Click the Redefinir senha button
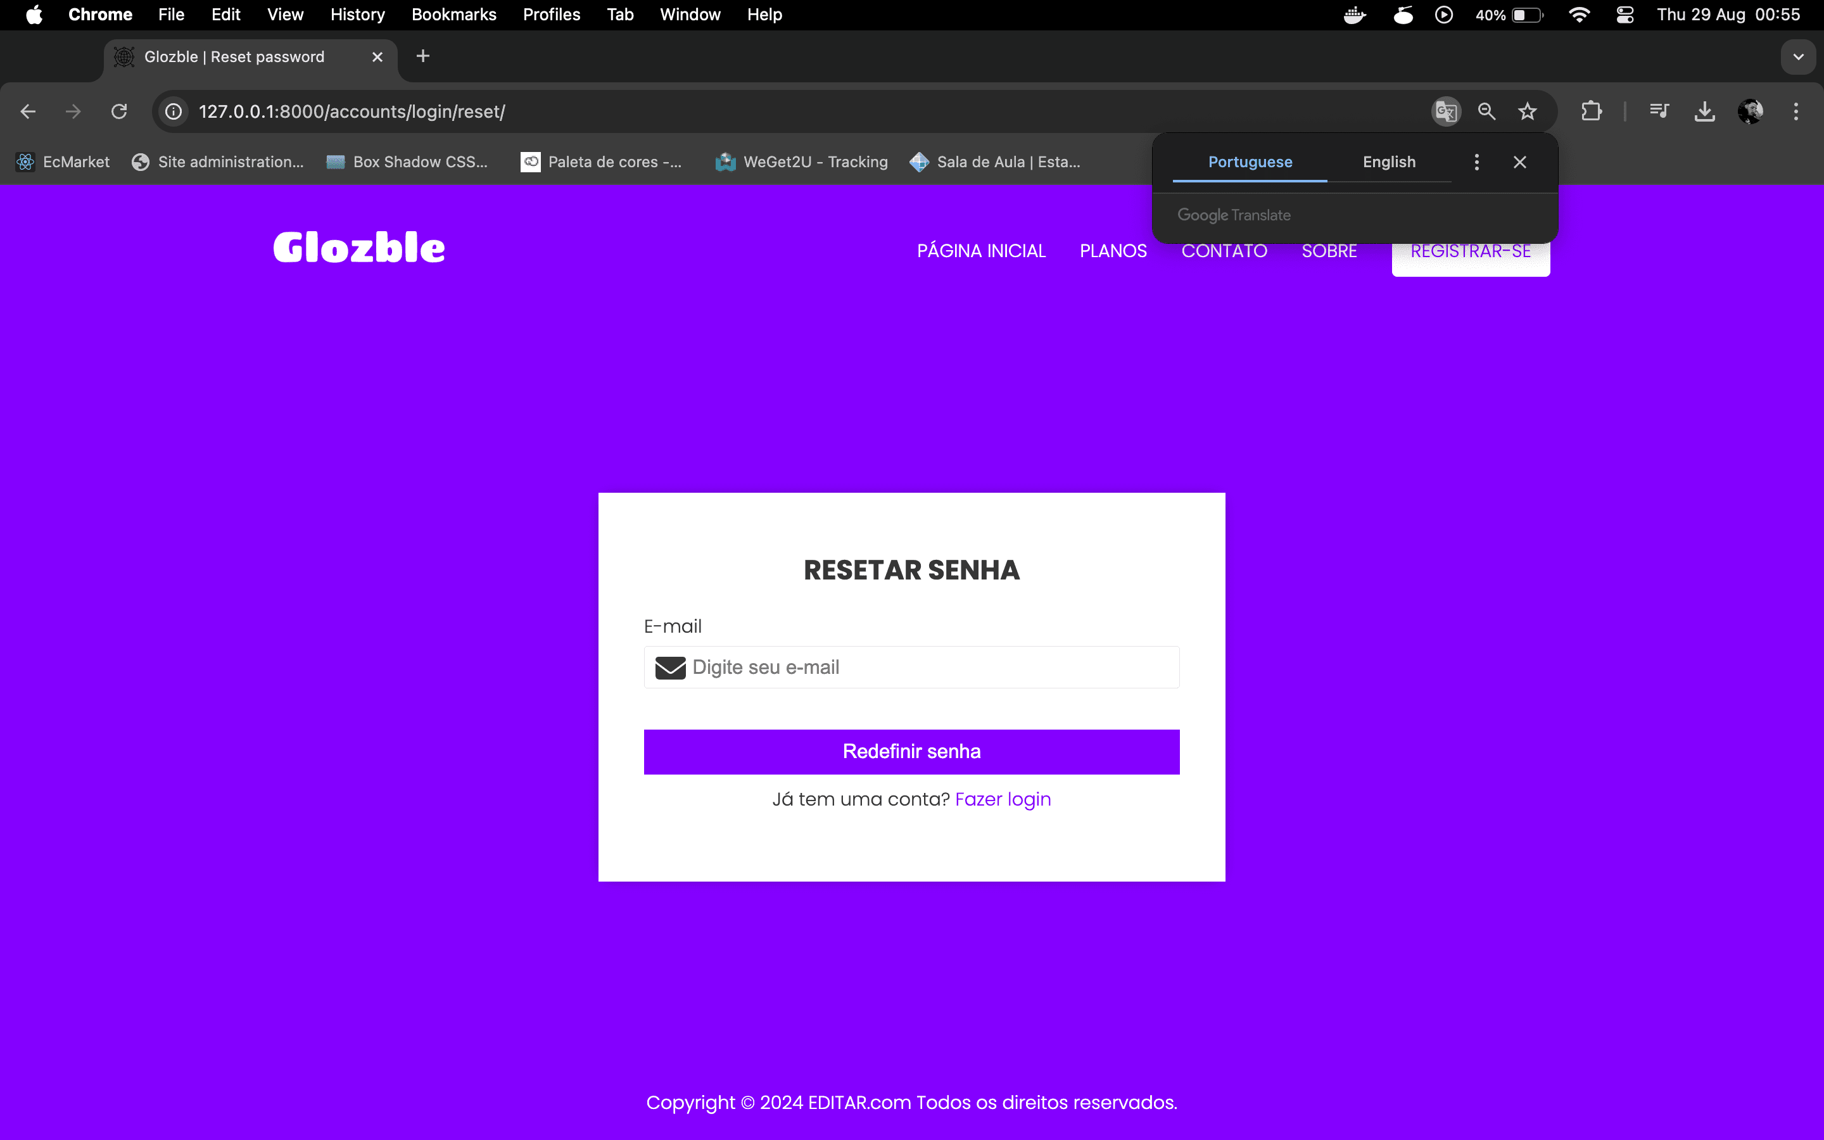 pos(911,752)
